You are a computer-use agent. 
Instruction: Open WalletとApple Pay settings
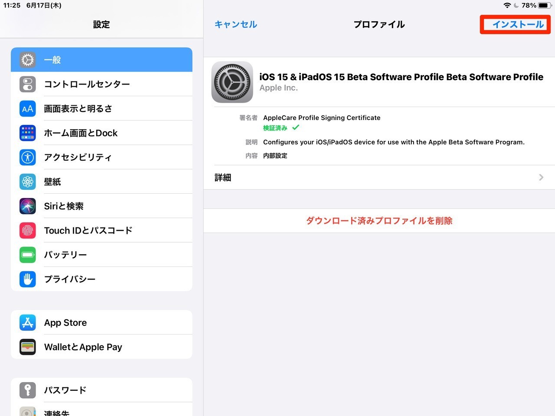101,347
